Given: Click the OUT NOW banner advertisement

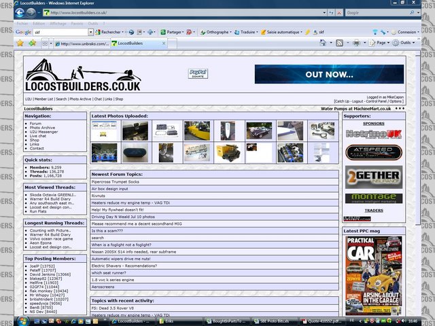Looking at the screenshot, I should [x=329, y=74].
